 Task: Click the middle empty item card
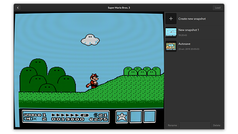pyautogui.click(x=136, y=117)
